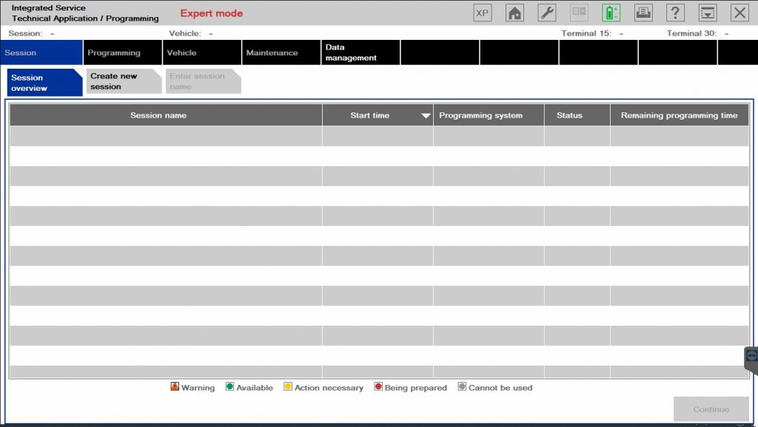Screen dimensions: 758x427
Task: Switch to the Maintenance menu tab
Action: point(272,53)
